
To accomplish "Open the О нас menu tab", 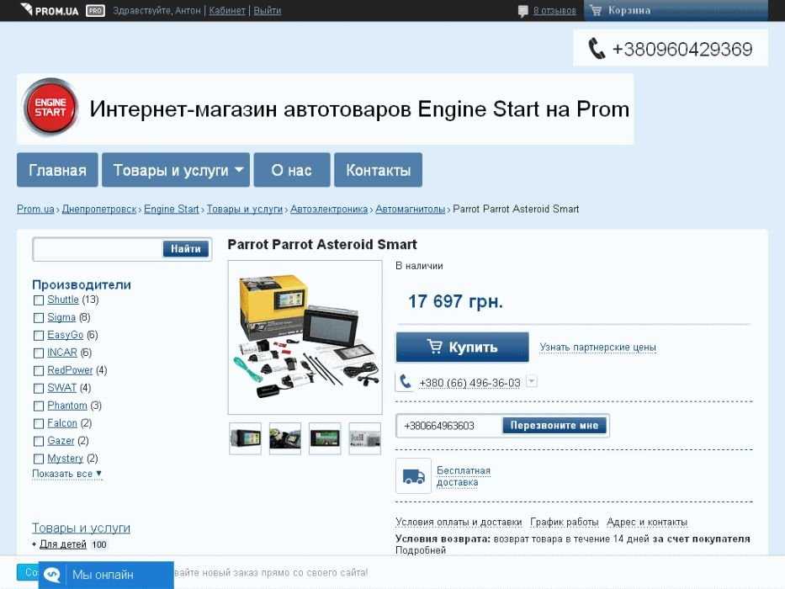I will click(292, 170).
